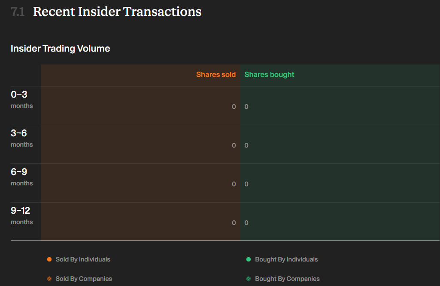Toggle the Sold By Individuals legend label

click(83, 259)
